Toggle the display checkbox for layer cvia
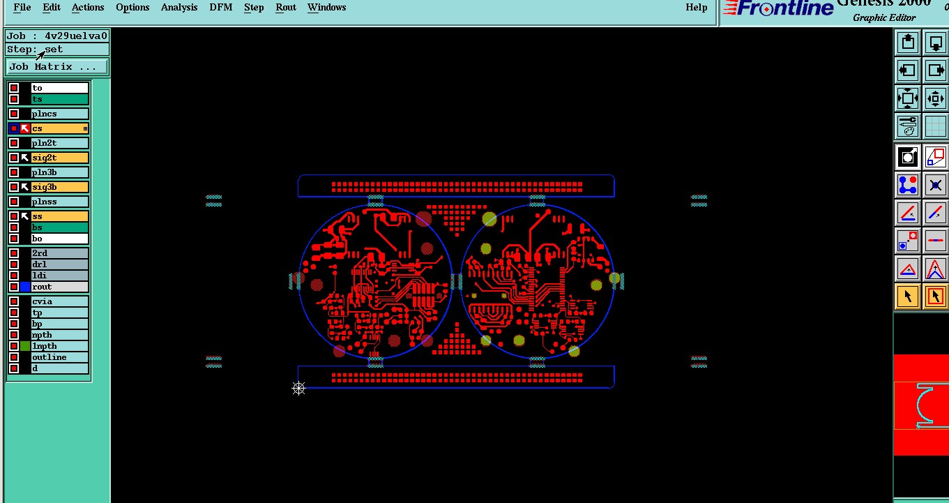949x503 pixels. pos(14,301)
